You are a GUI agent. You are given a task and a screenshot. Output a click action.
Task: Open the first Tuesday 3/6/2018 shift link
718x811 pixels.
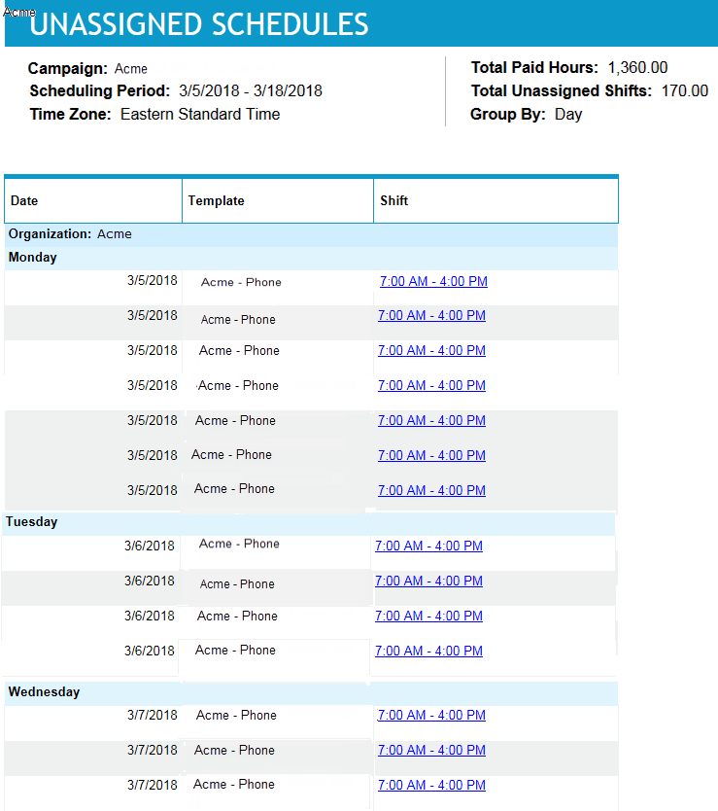[429, 546]
